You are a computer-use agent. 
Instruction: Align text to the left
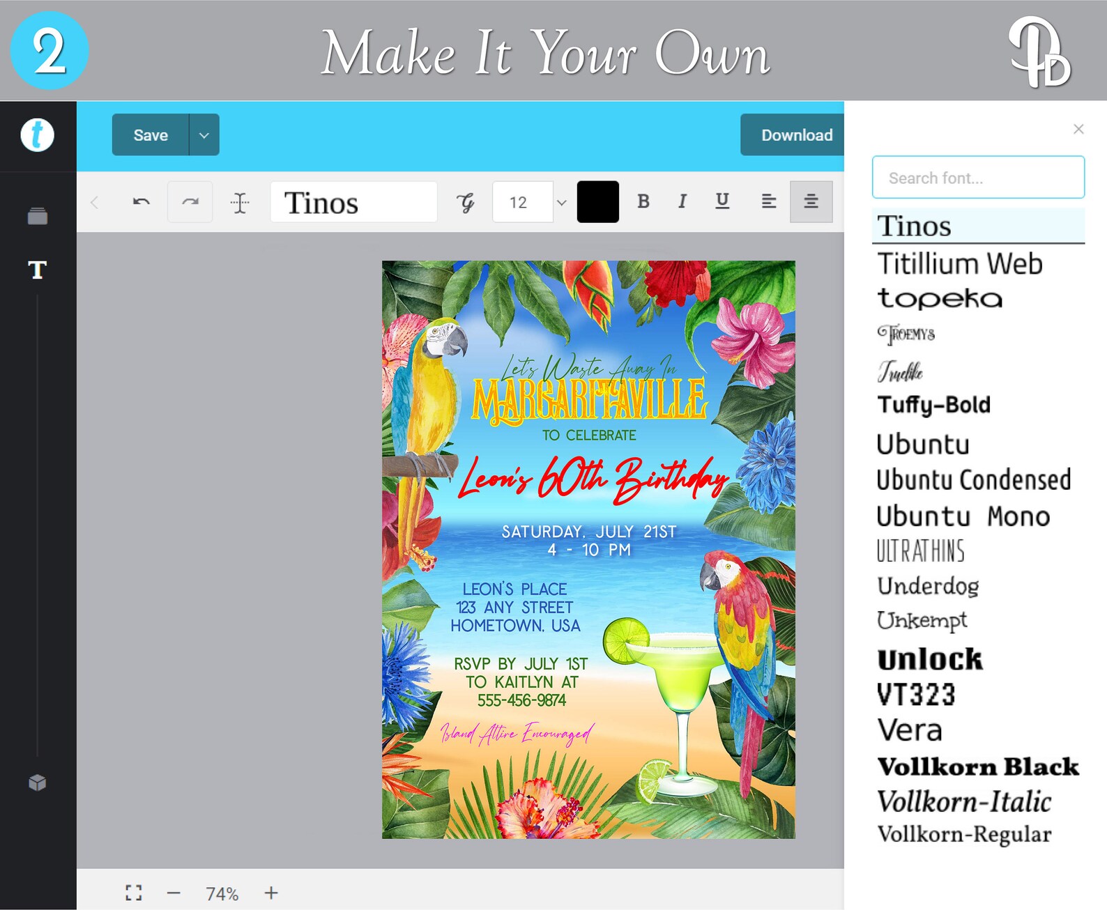[x=768, y=201]
